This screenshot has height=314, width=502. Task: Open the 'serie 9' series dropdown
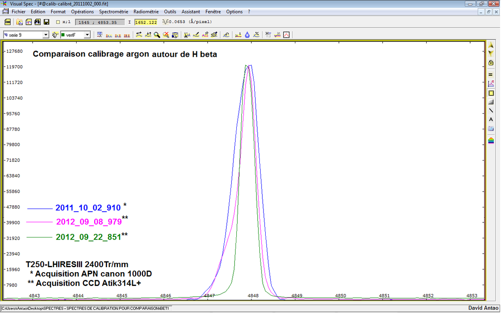click(46, 35)
